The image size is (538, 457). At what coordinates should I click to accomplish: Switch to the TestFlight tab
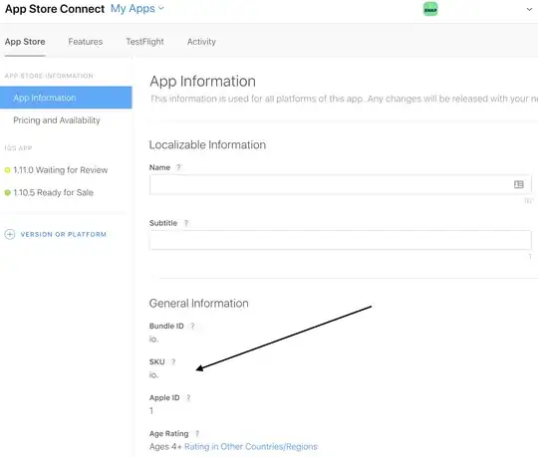pos(144,42)
